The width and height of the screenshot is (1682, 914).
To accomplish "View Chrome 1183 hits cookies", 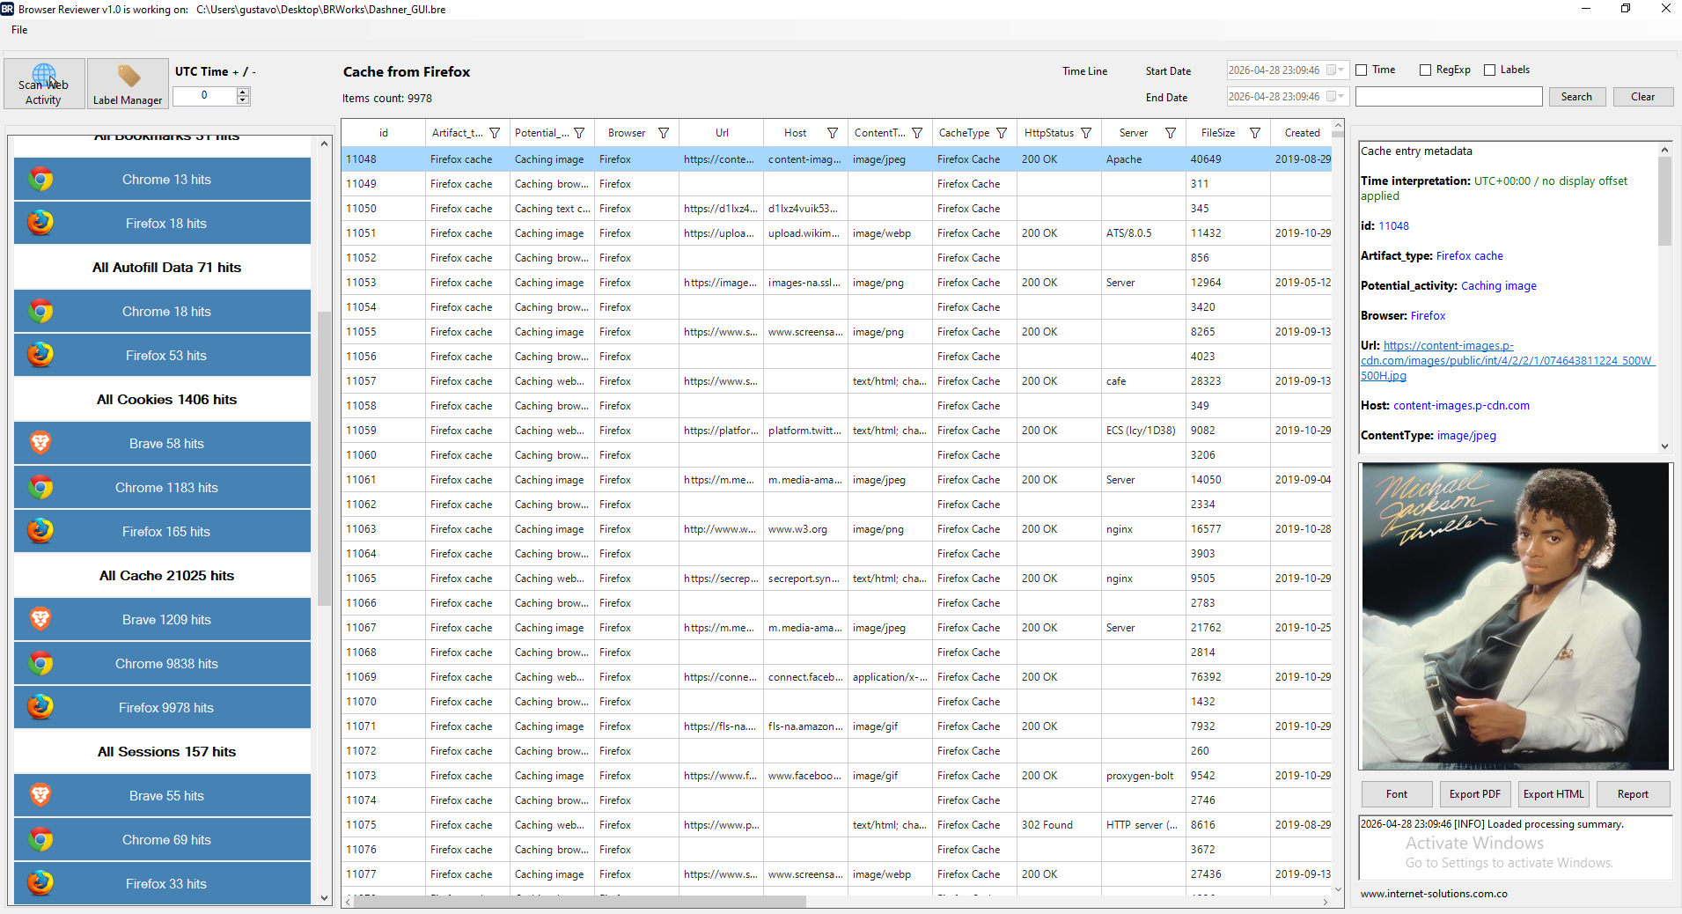I will click(x=163, y=488).
